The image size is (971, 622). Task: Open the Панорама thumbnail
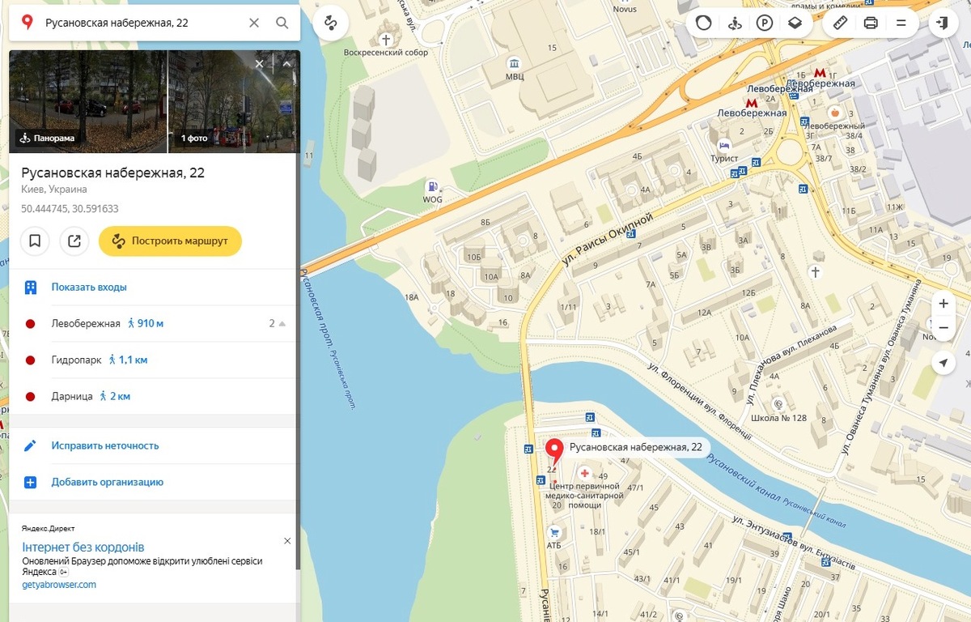(x=87, y=101)
